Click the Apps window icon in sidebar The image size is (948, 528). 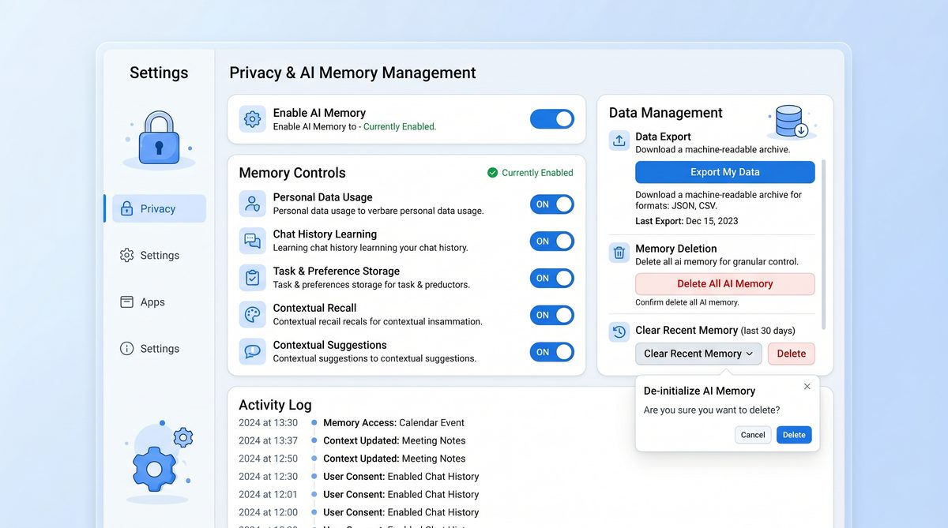click(126, 301)
